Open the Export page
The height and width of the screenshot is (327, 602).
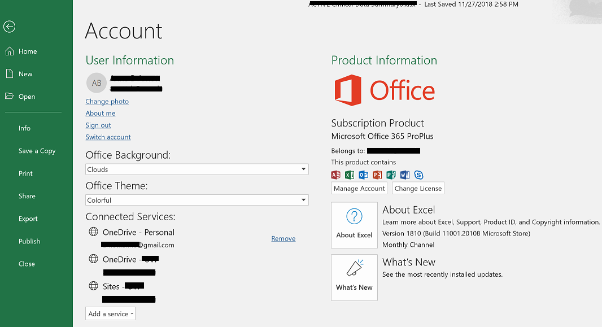coord(28,219)
